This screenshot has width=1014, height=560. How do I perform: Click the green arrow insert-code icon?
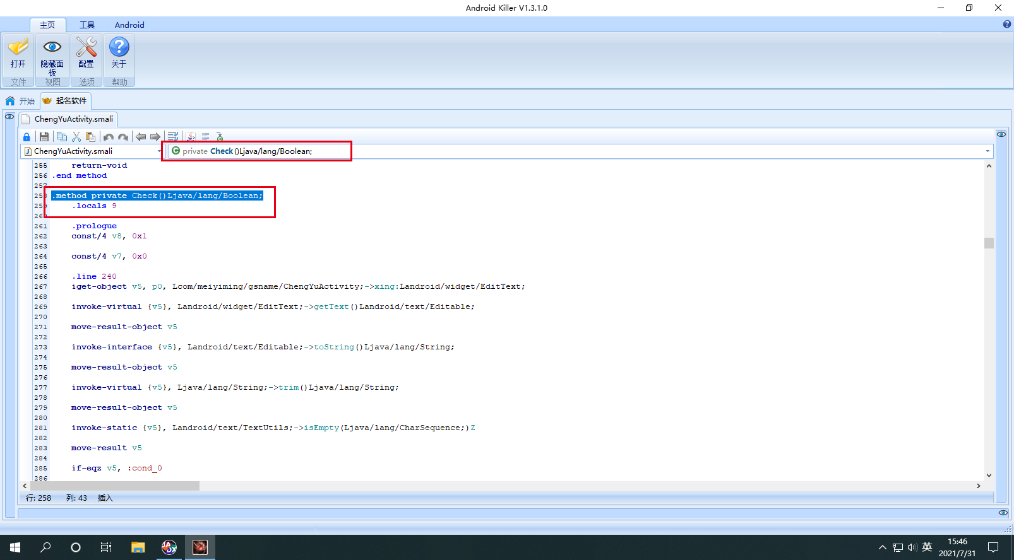(x=220, y=137)
